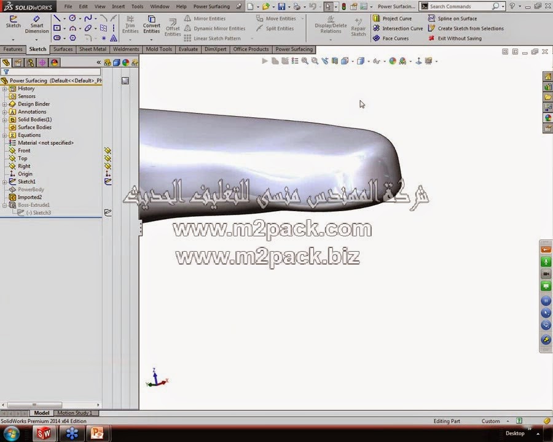This screenshot has height=442, width=553.
Task: Open ConfigurationManager tab
Action: 30,63
